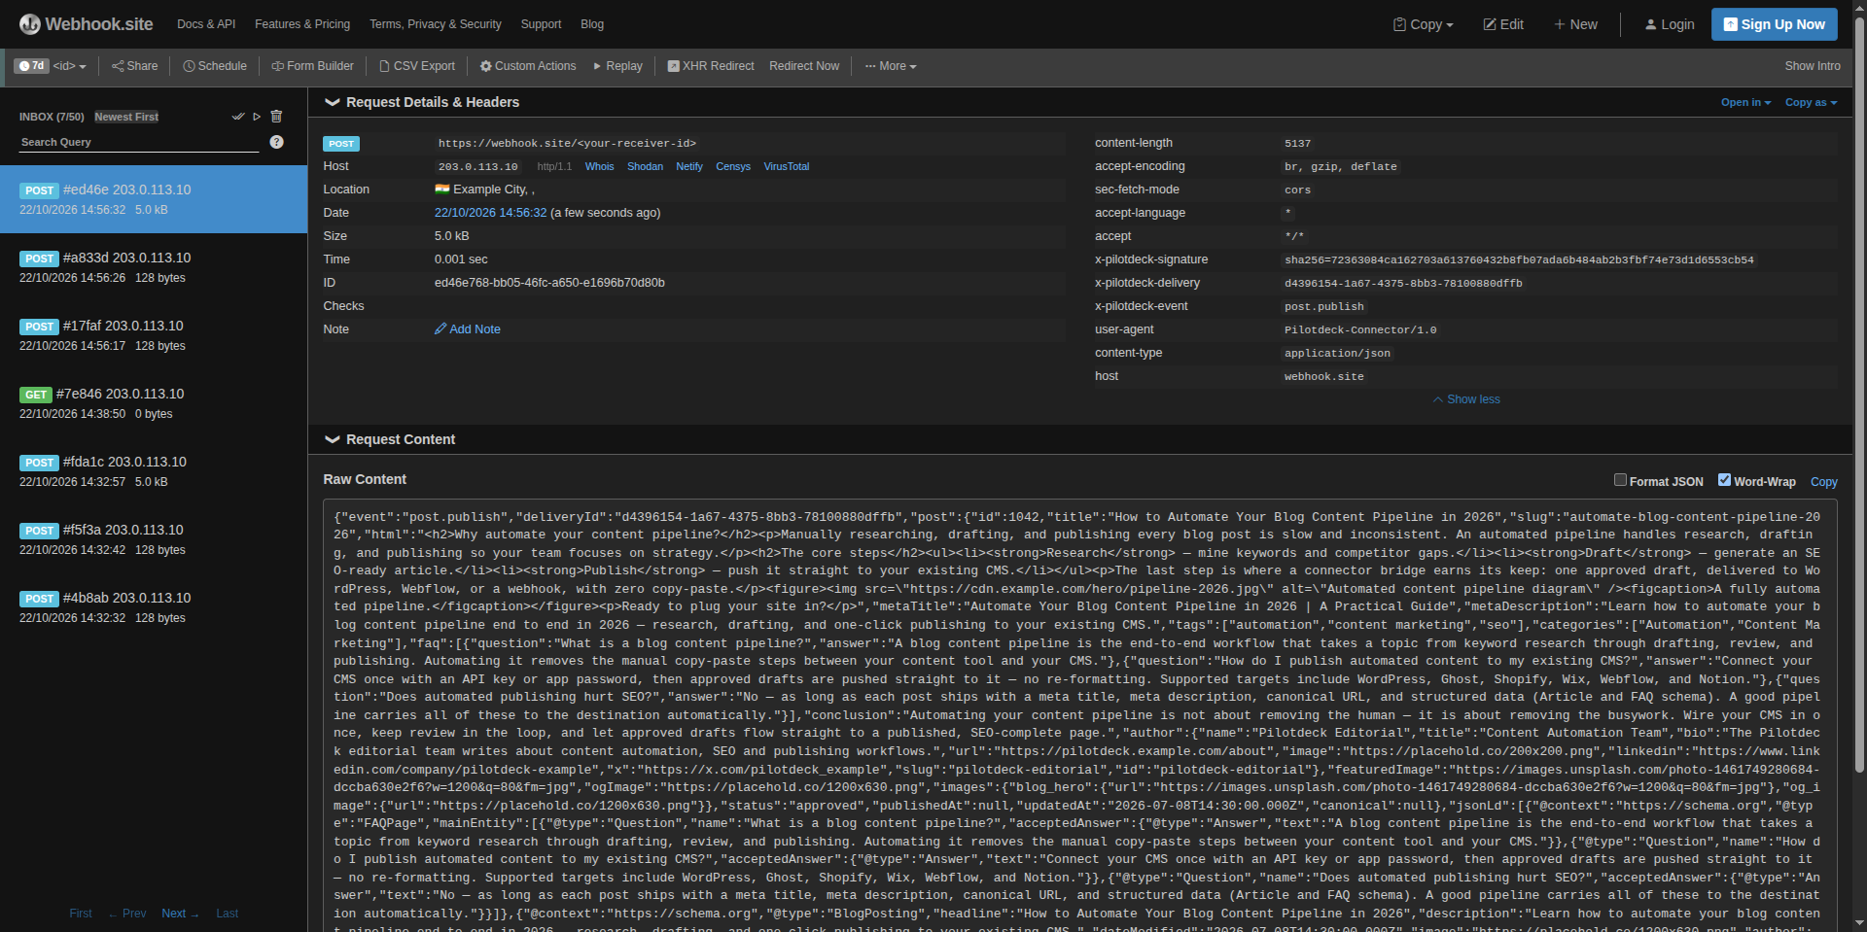The height and width of the screenshot is (932, 1867).
Task: Open Features & Pricing
Action: tap(302, 24)
